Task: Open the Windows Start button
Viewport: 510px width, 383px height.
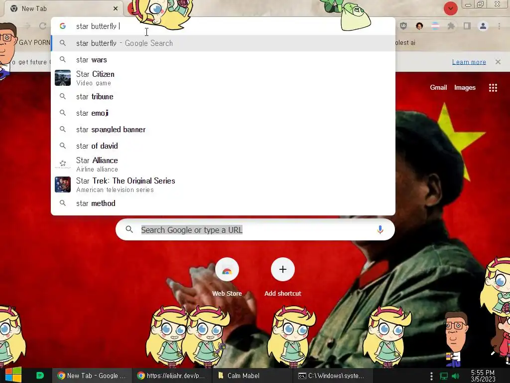Action: click(13, 375)
